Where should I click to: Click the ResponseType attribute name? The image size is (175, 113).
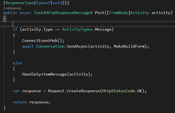20,3
